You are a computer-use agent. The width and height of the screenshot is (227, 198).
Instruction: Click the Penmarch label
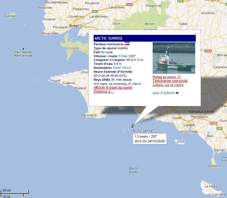[89, 115]
